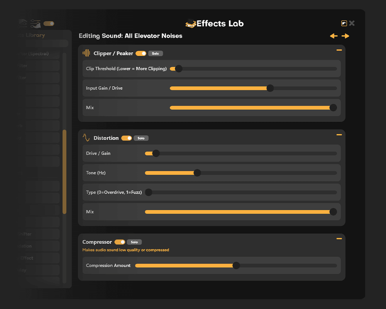Image resolution: width=386 pixels, height=309 pixels.
Task: Solo the Clipper / Peaker effect
Action: tap(155, 53)
